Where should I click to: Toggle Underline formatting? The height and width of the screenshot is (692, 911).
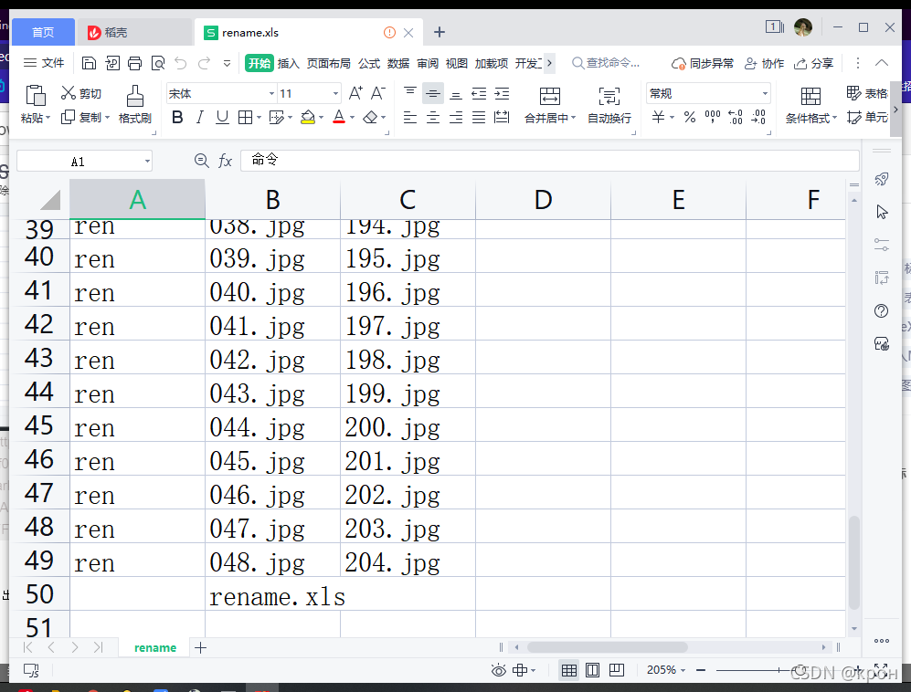point(222,118)
